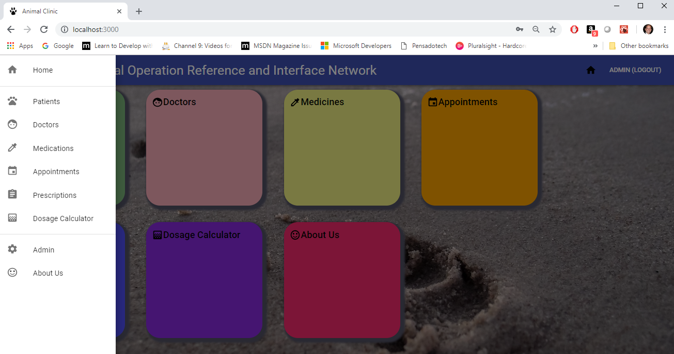Go to Appointments in the navigation drawer
This screenshot has height=354, width=674.
tap(58, 172)
